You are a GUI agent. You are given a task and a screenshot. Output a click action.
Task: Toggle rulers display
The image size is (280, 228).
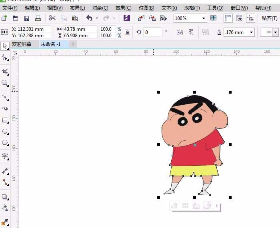point(228,18)
